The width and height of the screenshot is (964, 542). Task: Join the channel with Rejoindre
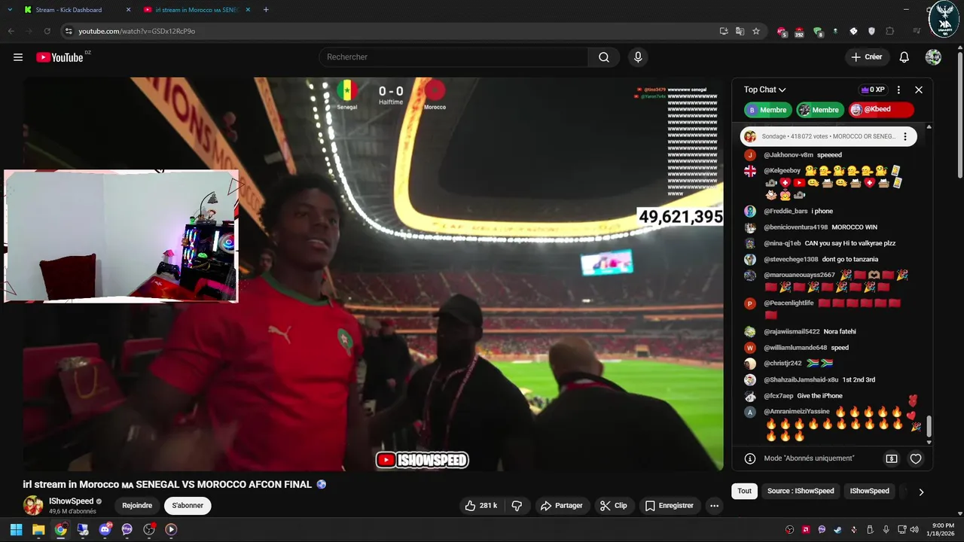point(137,506)
